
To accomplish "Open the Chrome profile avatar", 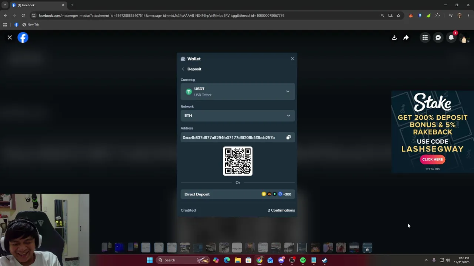I will (460, 16).
